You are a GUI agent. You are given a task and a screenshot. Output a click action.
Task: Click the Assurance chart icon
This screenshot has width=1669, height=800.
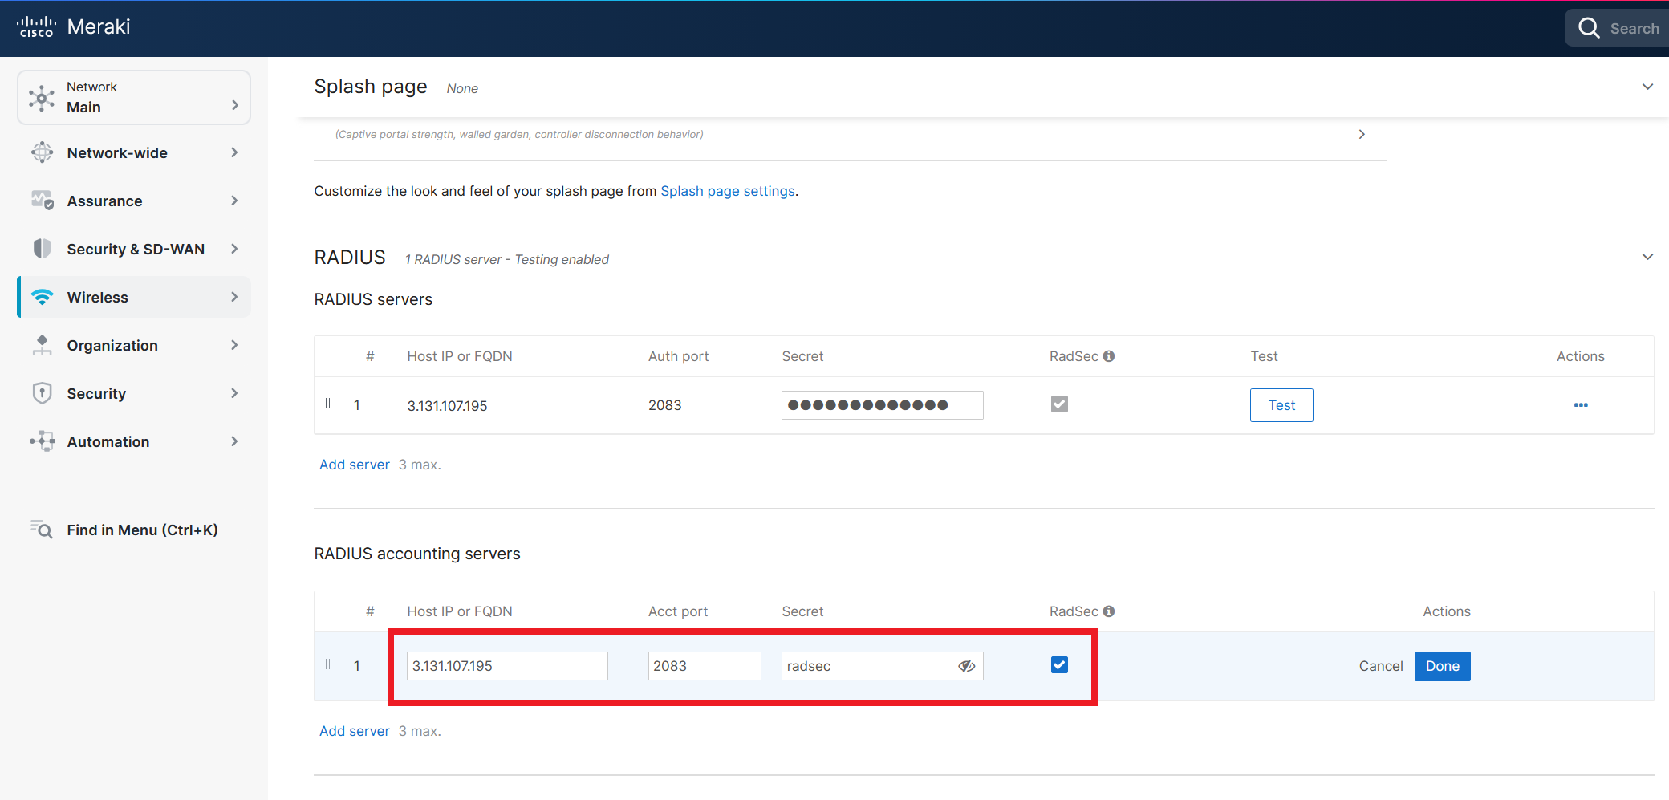click(42, 201)
